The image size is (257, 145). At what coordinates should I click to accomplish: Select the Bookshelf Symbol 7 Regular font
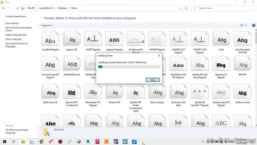pyautogui.click(x=200, y=95)
